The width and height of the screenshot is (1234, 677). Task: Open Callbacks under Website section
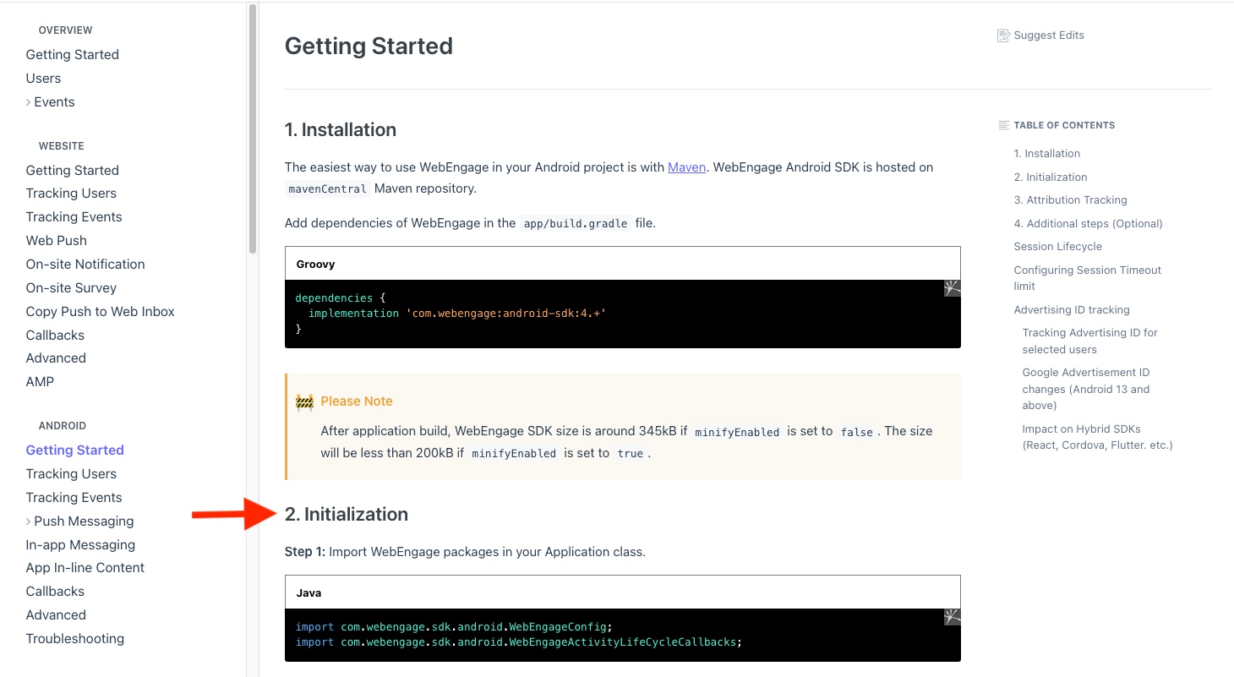click(56, 336)
